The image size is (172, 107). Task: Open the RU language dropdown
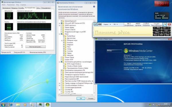(x=116, y=24)
